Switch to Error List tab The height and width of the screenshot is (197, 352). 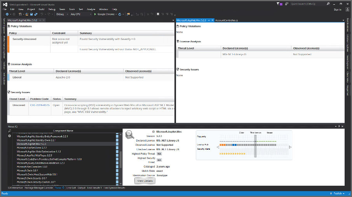(x=71, y=188)
